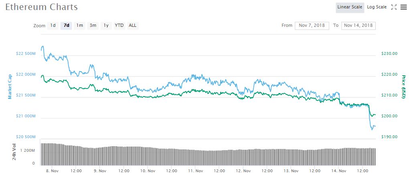Edit the From date field
The width and height of the screenshot is (409, 179).
(x=312, y=26)
